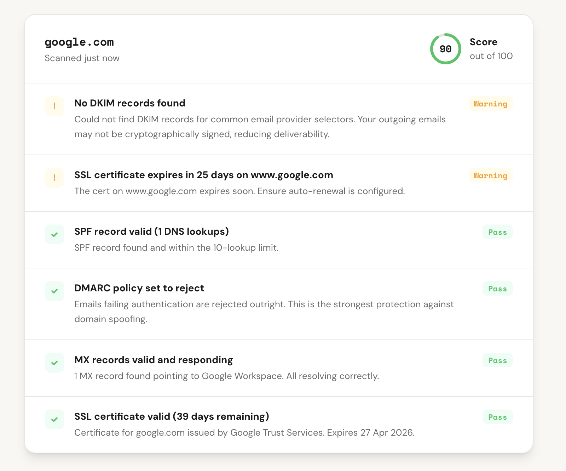Click the Warning badge on SSL expiry row
Screen dimensions: 566x471
[x=491, y=175]
